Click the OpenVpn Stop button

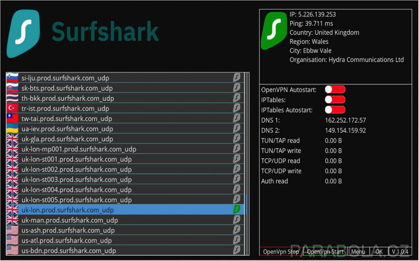click(x=281, y=252)
